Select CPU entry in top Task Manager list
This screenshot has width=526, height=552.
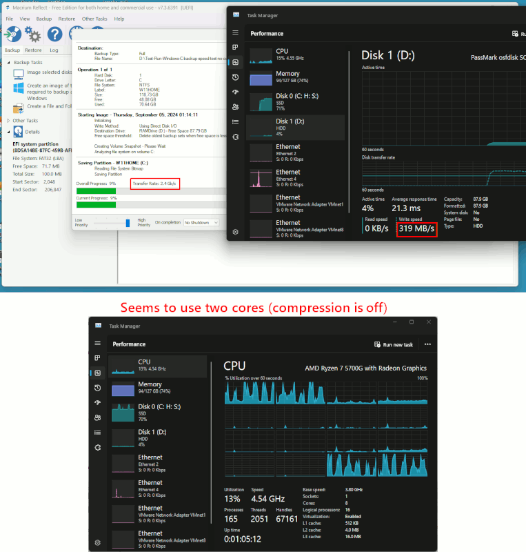point(296,55)
